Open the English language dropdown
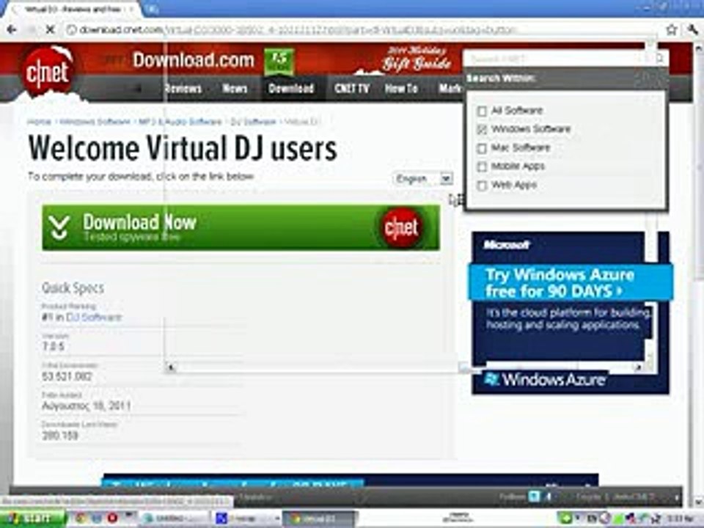The height and width of the screenshot is (528, 704). click(423, 179)
